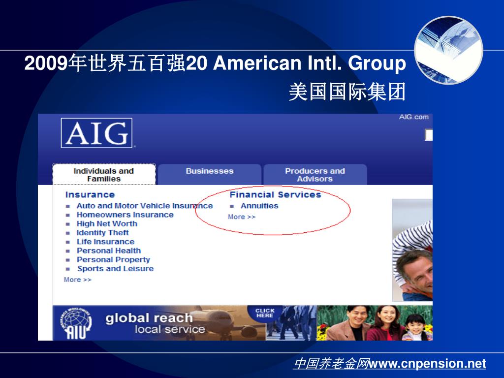This screenshot has width=504, height=378.
Task: Open the Producers and Advisors tab
Action: 315,175
